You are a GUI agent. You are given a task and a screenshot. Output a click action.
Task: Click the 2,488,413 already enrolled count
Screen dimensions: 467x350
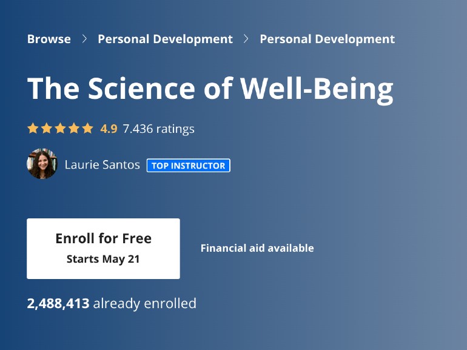click(x=112, y=303)
